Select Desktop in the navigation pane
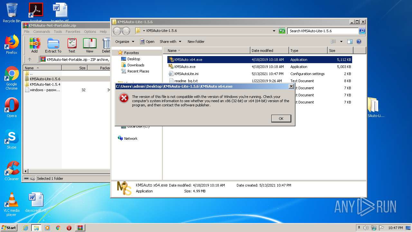Image resolution: width=412 pixels, height=232 pixels. pos(131,59)
